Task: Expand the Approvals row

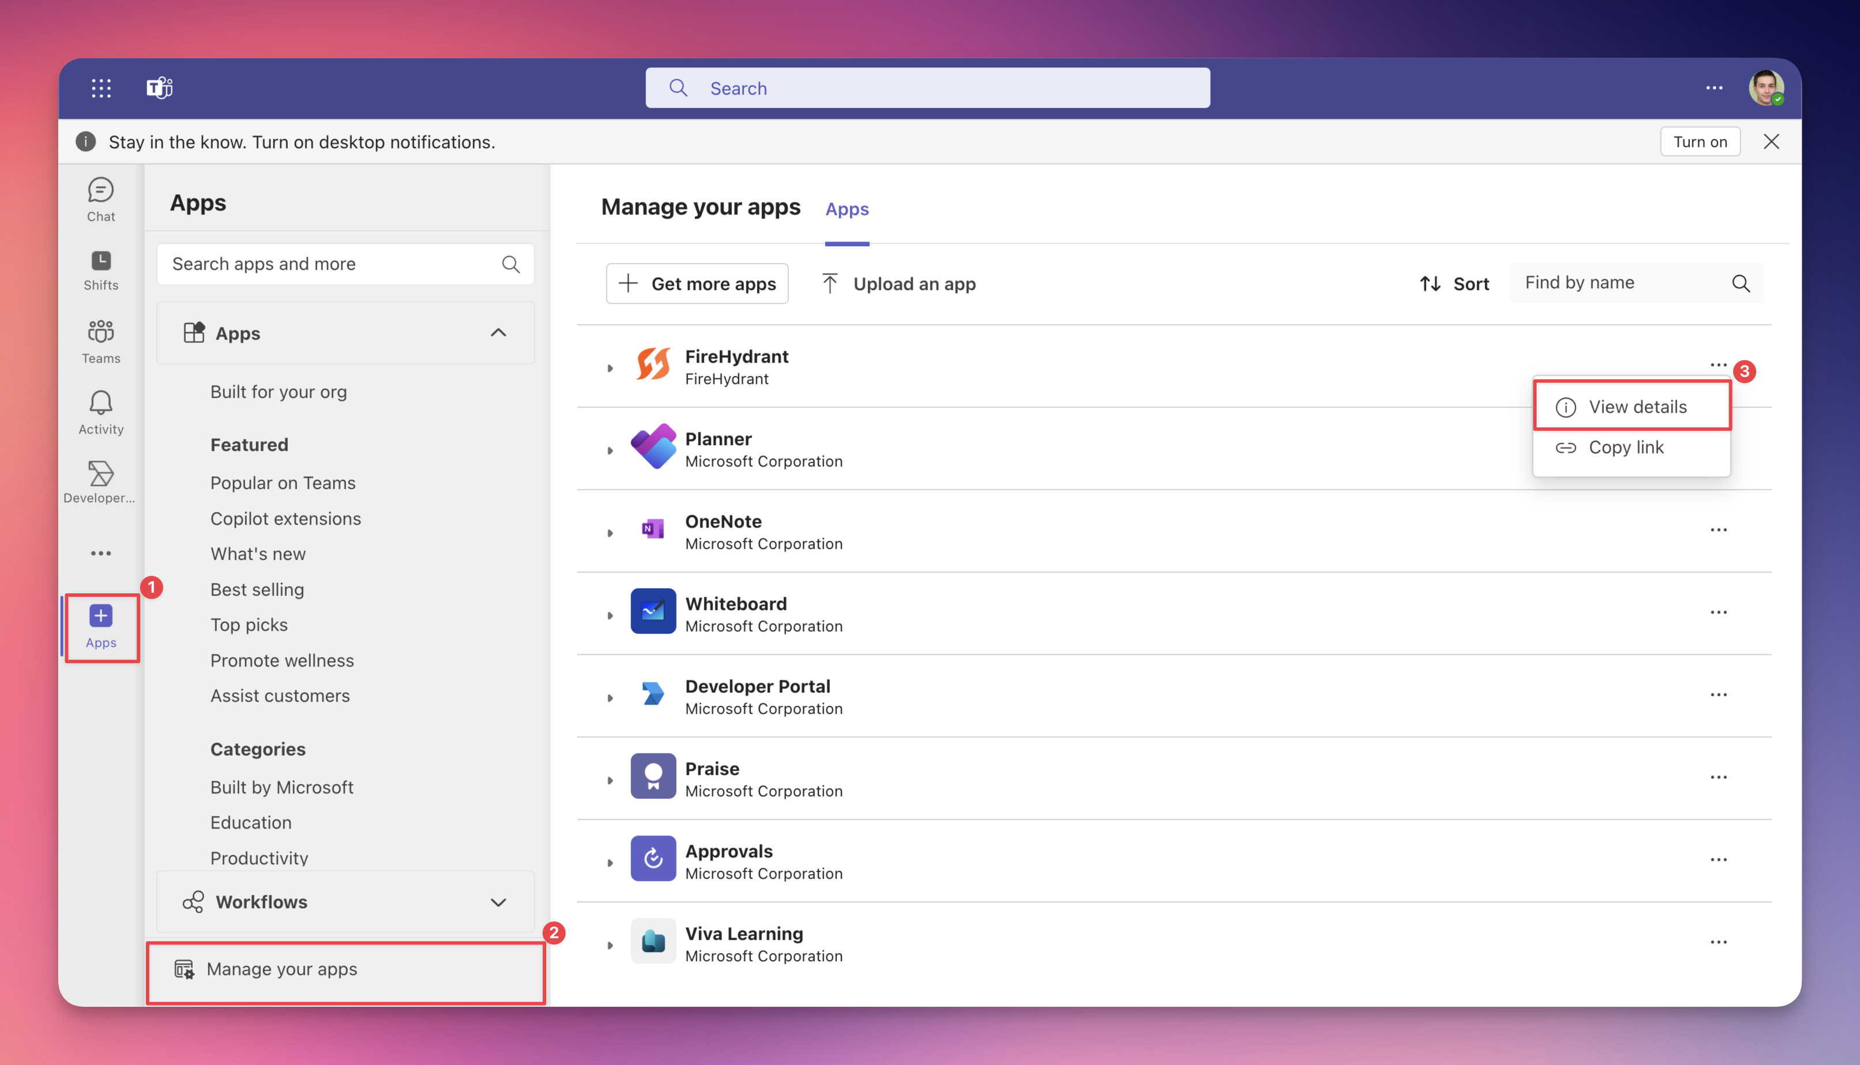Action: tap(609, 863)
